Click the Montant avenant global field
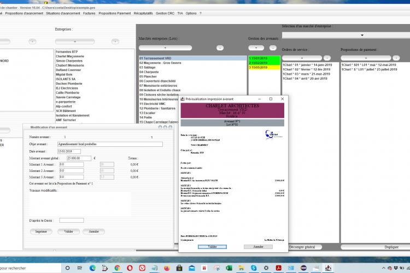Screen dimensions: 410x273 pos(79,158)
